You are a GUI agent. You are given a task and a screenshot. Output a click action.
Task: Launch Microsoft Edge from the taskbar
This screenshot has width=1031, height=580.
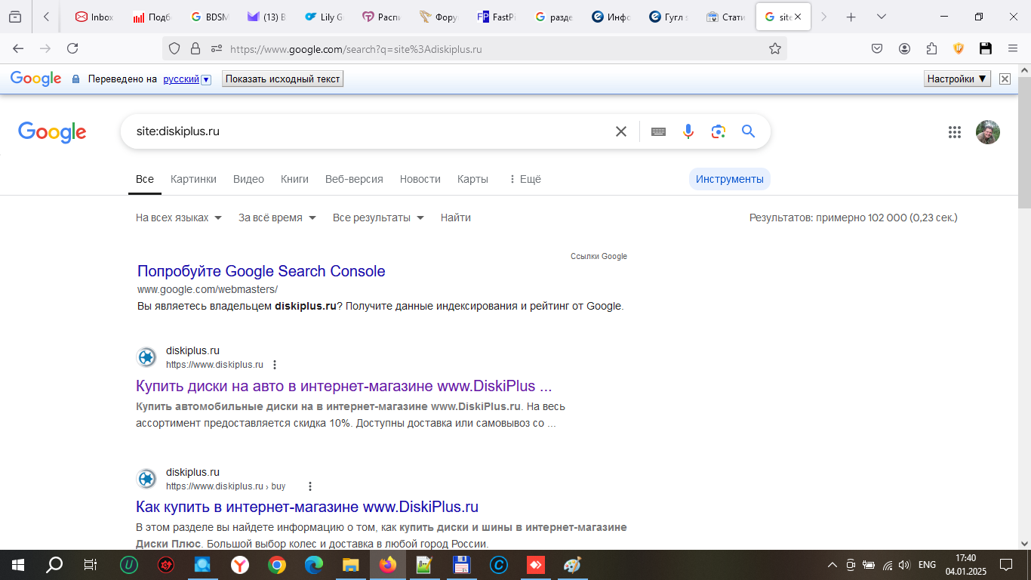tap(314, 564)
